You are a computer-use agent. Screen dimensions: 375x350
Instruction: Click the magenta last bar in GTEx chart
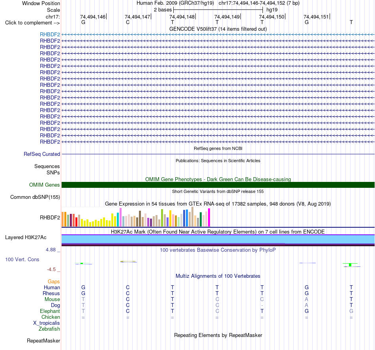(x=209, y=217)
